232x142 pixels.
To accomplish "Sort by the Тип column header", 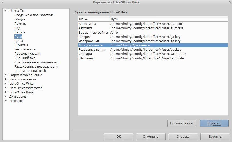I will [94, 19].
